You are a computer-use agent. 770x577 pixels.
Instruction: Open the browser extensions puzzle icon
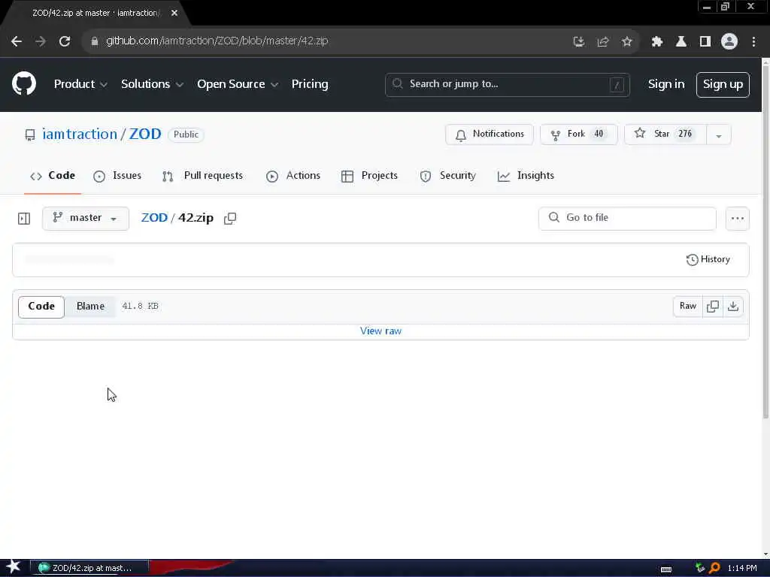656,41
